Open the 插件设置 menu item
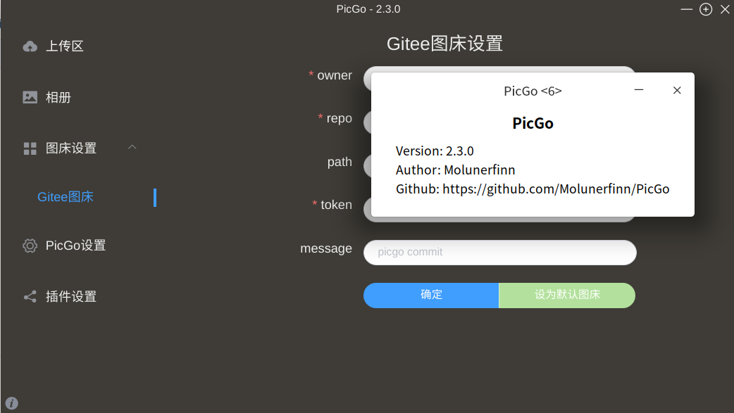 (71, 297)
